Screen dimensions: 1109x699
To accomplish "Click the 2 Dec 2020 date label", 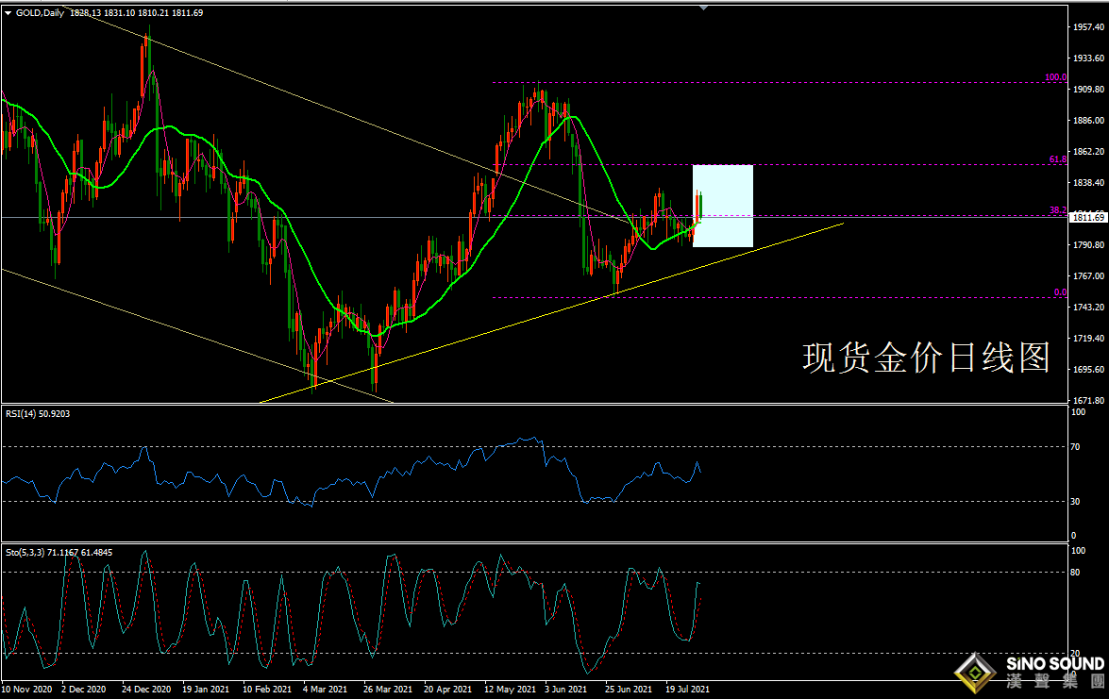I will [83, 689].
